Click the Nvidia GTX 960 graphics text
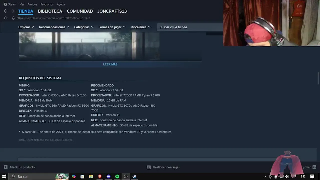320x180 pixels. (x=62, y=106)
